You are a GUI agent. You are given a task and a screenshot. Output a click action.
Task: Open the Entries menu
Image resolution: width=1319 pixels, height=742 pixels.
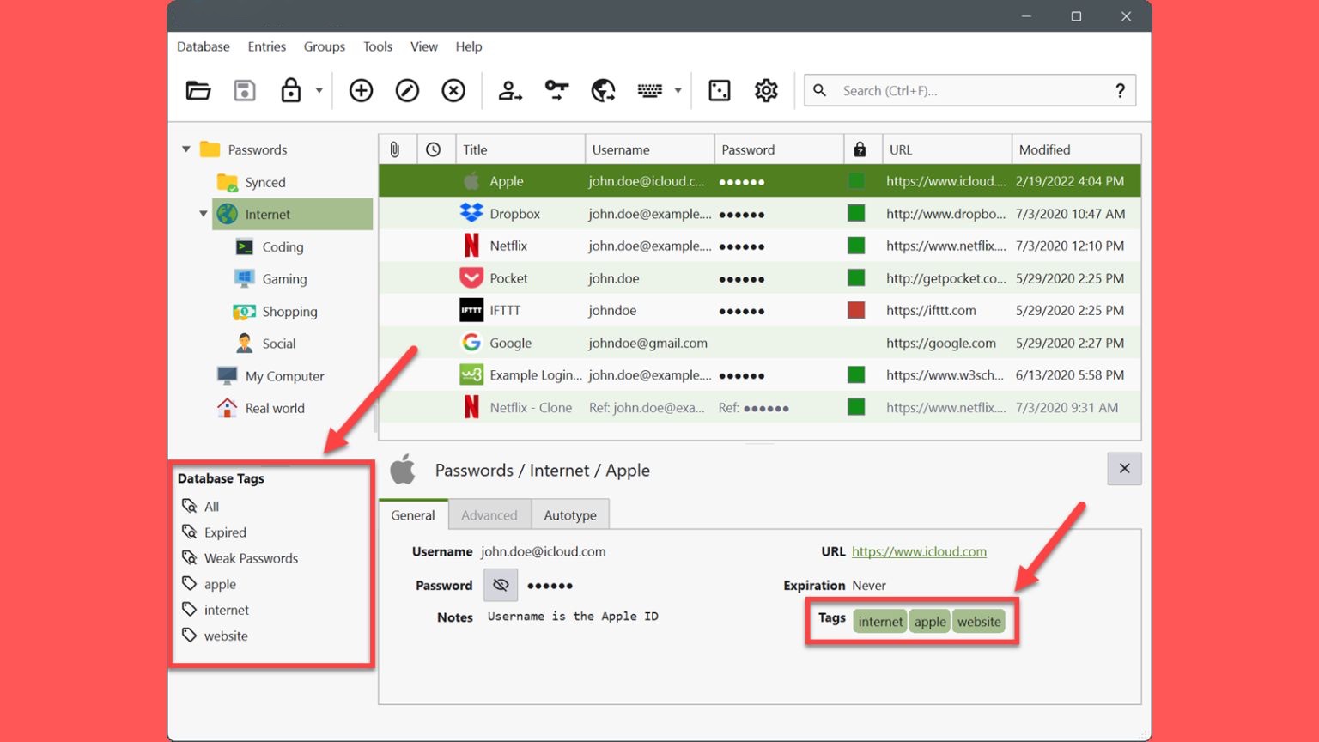tap(267, 46)
